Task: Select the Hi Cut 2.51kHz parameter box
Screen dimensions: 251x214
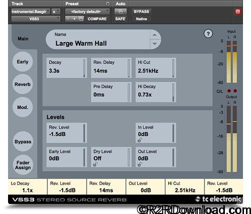Action: (x=156, y=68)
